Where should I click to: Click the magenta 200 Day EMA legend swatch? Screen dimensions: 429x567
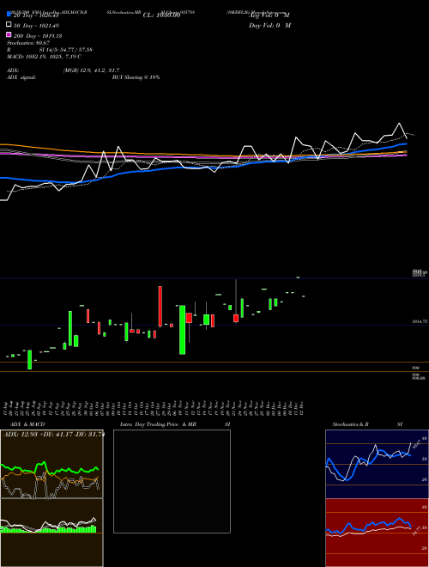(9, 34)
